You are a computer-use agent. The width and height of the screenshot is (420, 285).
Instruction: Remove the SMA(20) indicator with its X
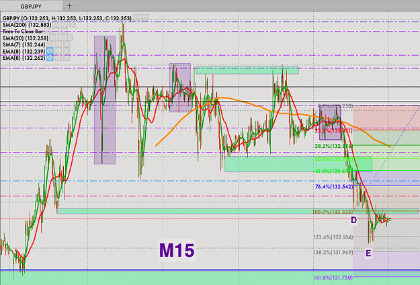coord(69,38)
